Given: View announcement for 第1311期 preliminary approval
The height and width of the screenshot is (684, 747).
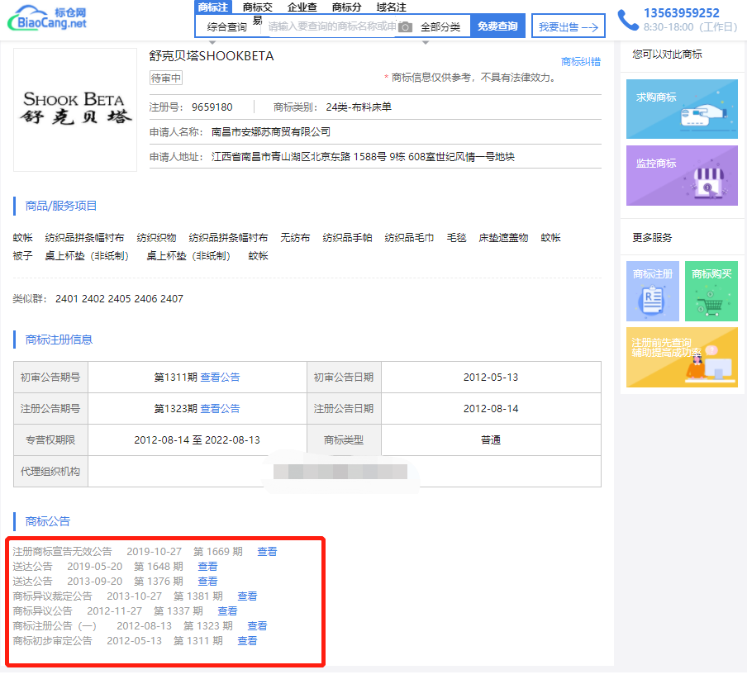Looking at the screenshot, I should click(x=220, y=378).
